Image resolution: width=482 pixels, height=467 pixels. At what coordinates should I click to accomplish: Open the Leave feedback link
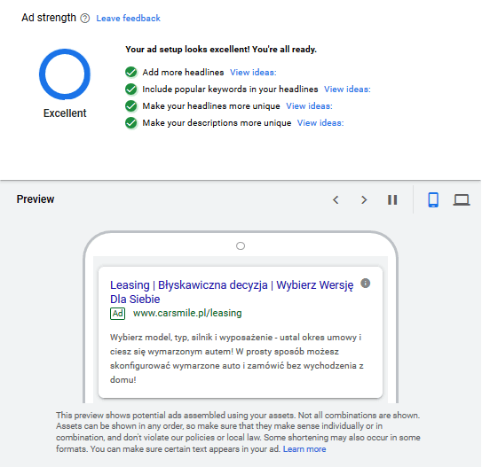(128, 18)
